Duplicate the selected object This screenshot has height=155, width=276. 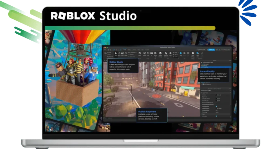(110, 57)
